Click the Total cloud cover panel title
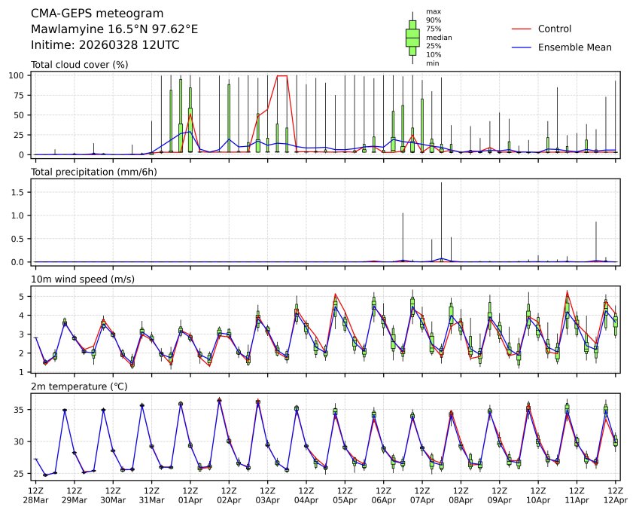Screen dimensions: 636x513 (79, 65)
